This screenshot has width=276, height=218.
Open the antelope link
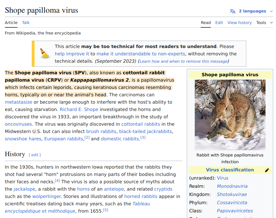pyautogui.click(x=114, y=189)
